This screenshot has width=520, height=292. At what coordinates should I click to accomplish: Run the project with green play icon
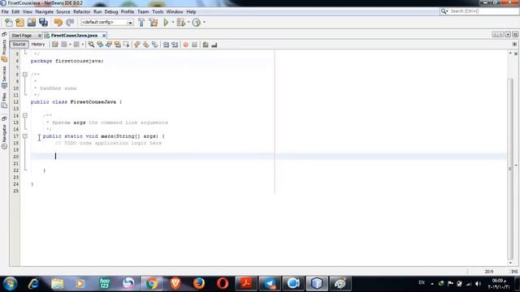tap(166, 22)
